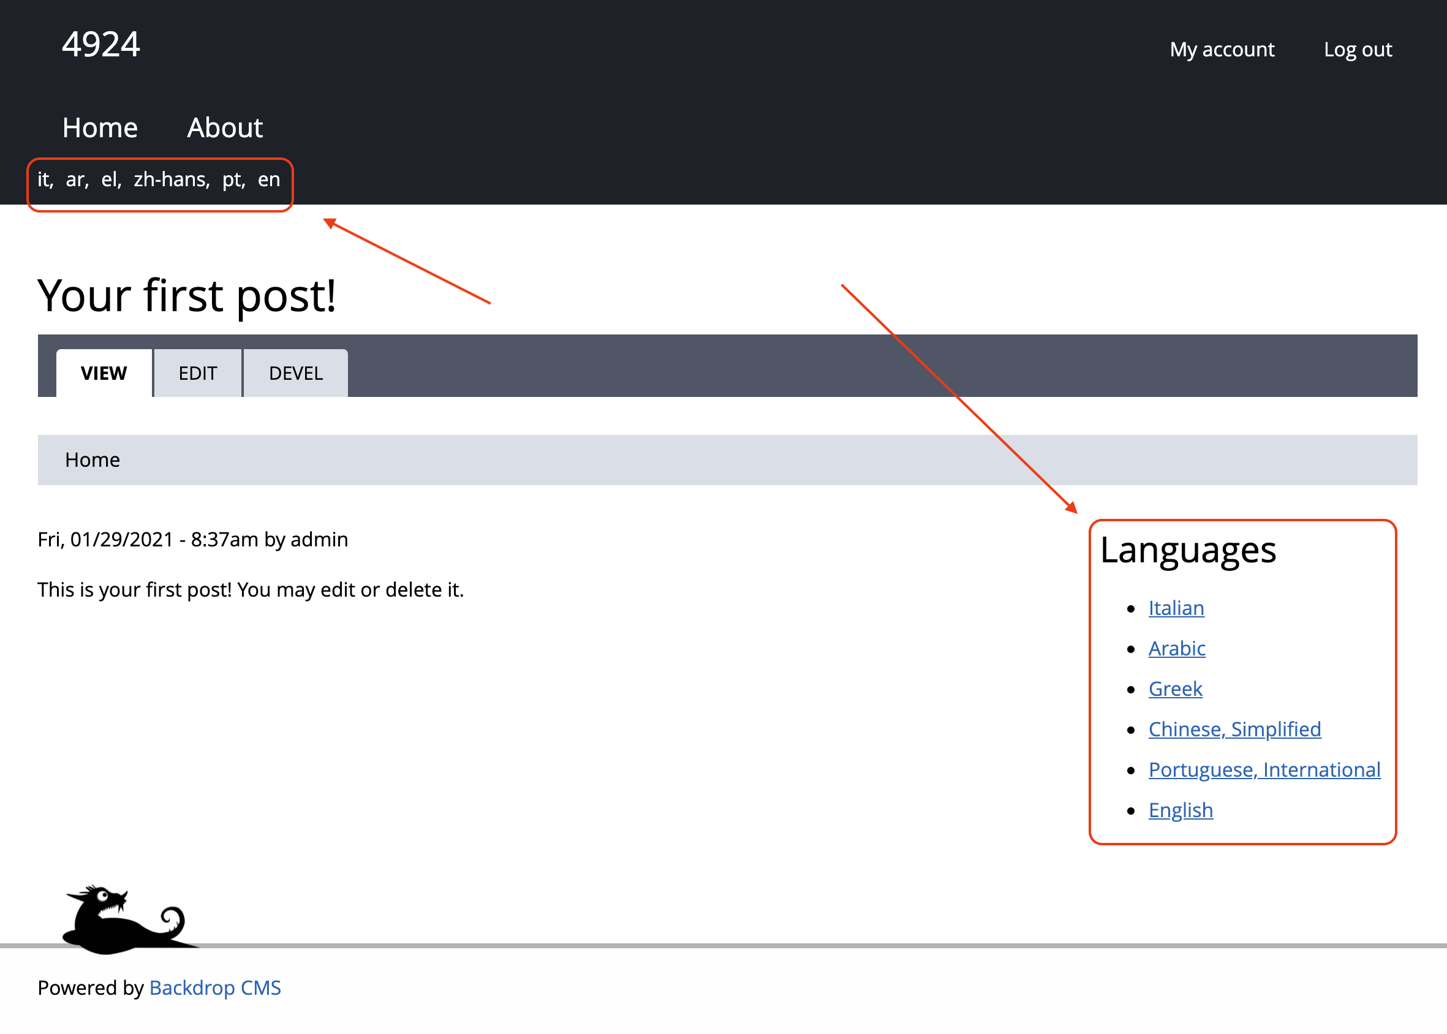Switch to Chinese, Simplified language

tap(1234, 729)
